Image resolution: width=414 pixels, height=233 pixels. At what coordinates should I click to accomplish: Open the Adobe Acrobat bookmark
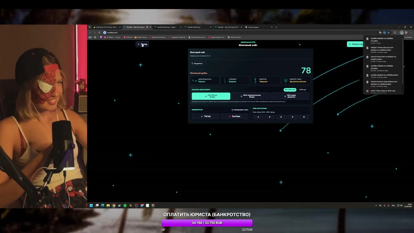pos(234,37)
